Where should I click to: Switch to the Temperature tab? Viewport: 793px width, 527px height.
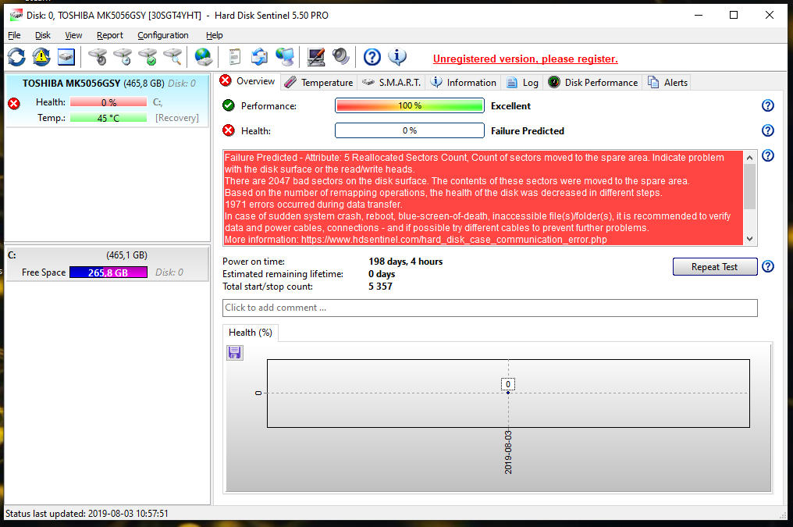tap(318, 83)
